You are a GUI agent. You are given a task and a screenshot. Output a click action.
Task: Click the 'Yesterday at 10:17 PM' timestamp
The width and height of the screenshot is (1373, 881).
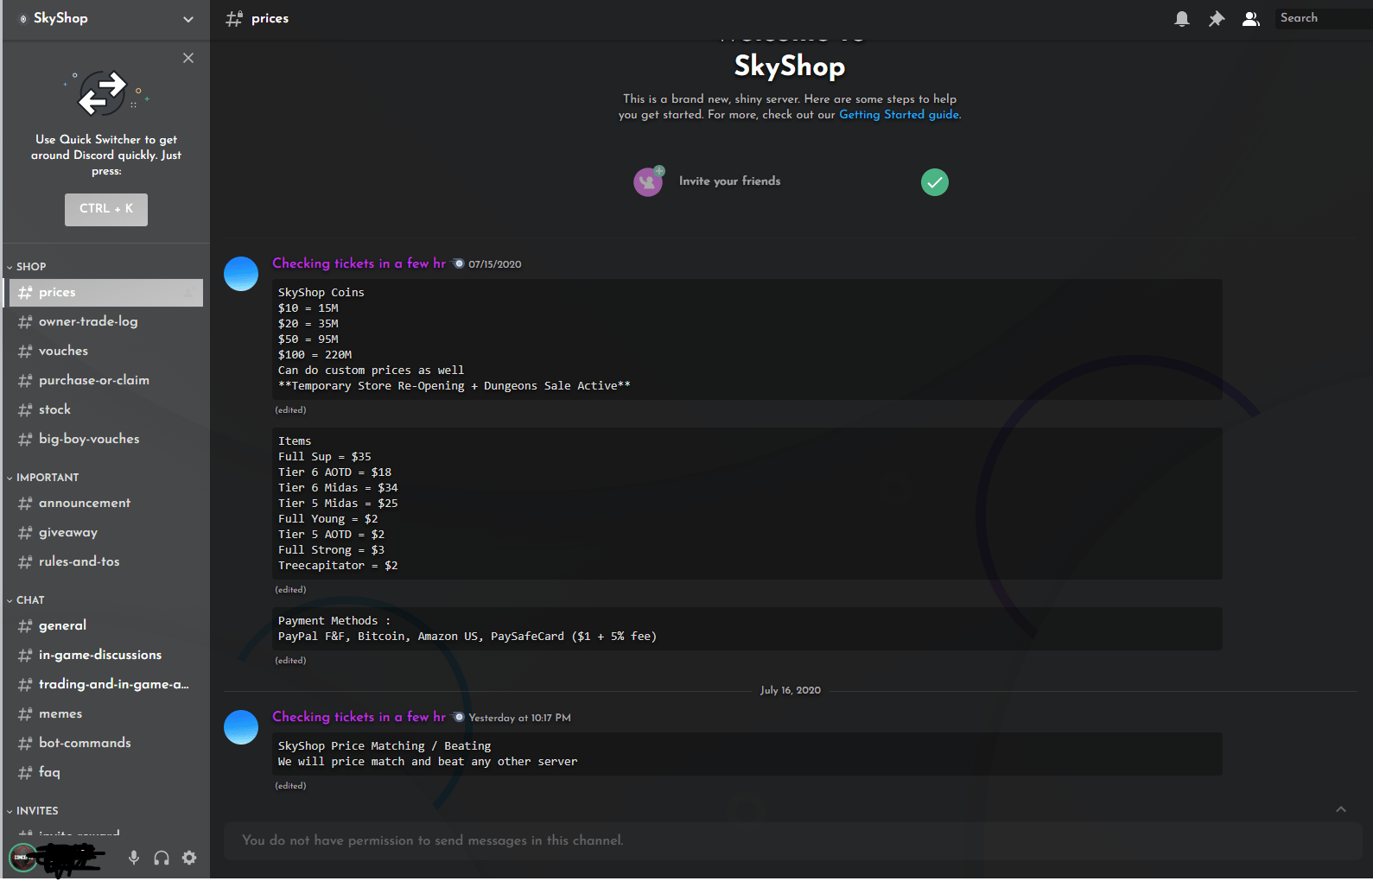[x=519, y=718]
